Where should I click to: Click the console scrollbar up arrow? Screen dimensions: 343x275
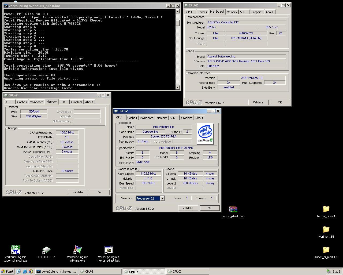[178, 11]
